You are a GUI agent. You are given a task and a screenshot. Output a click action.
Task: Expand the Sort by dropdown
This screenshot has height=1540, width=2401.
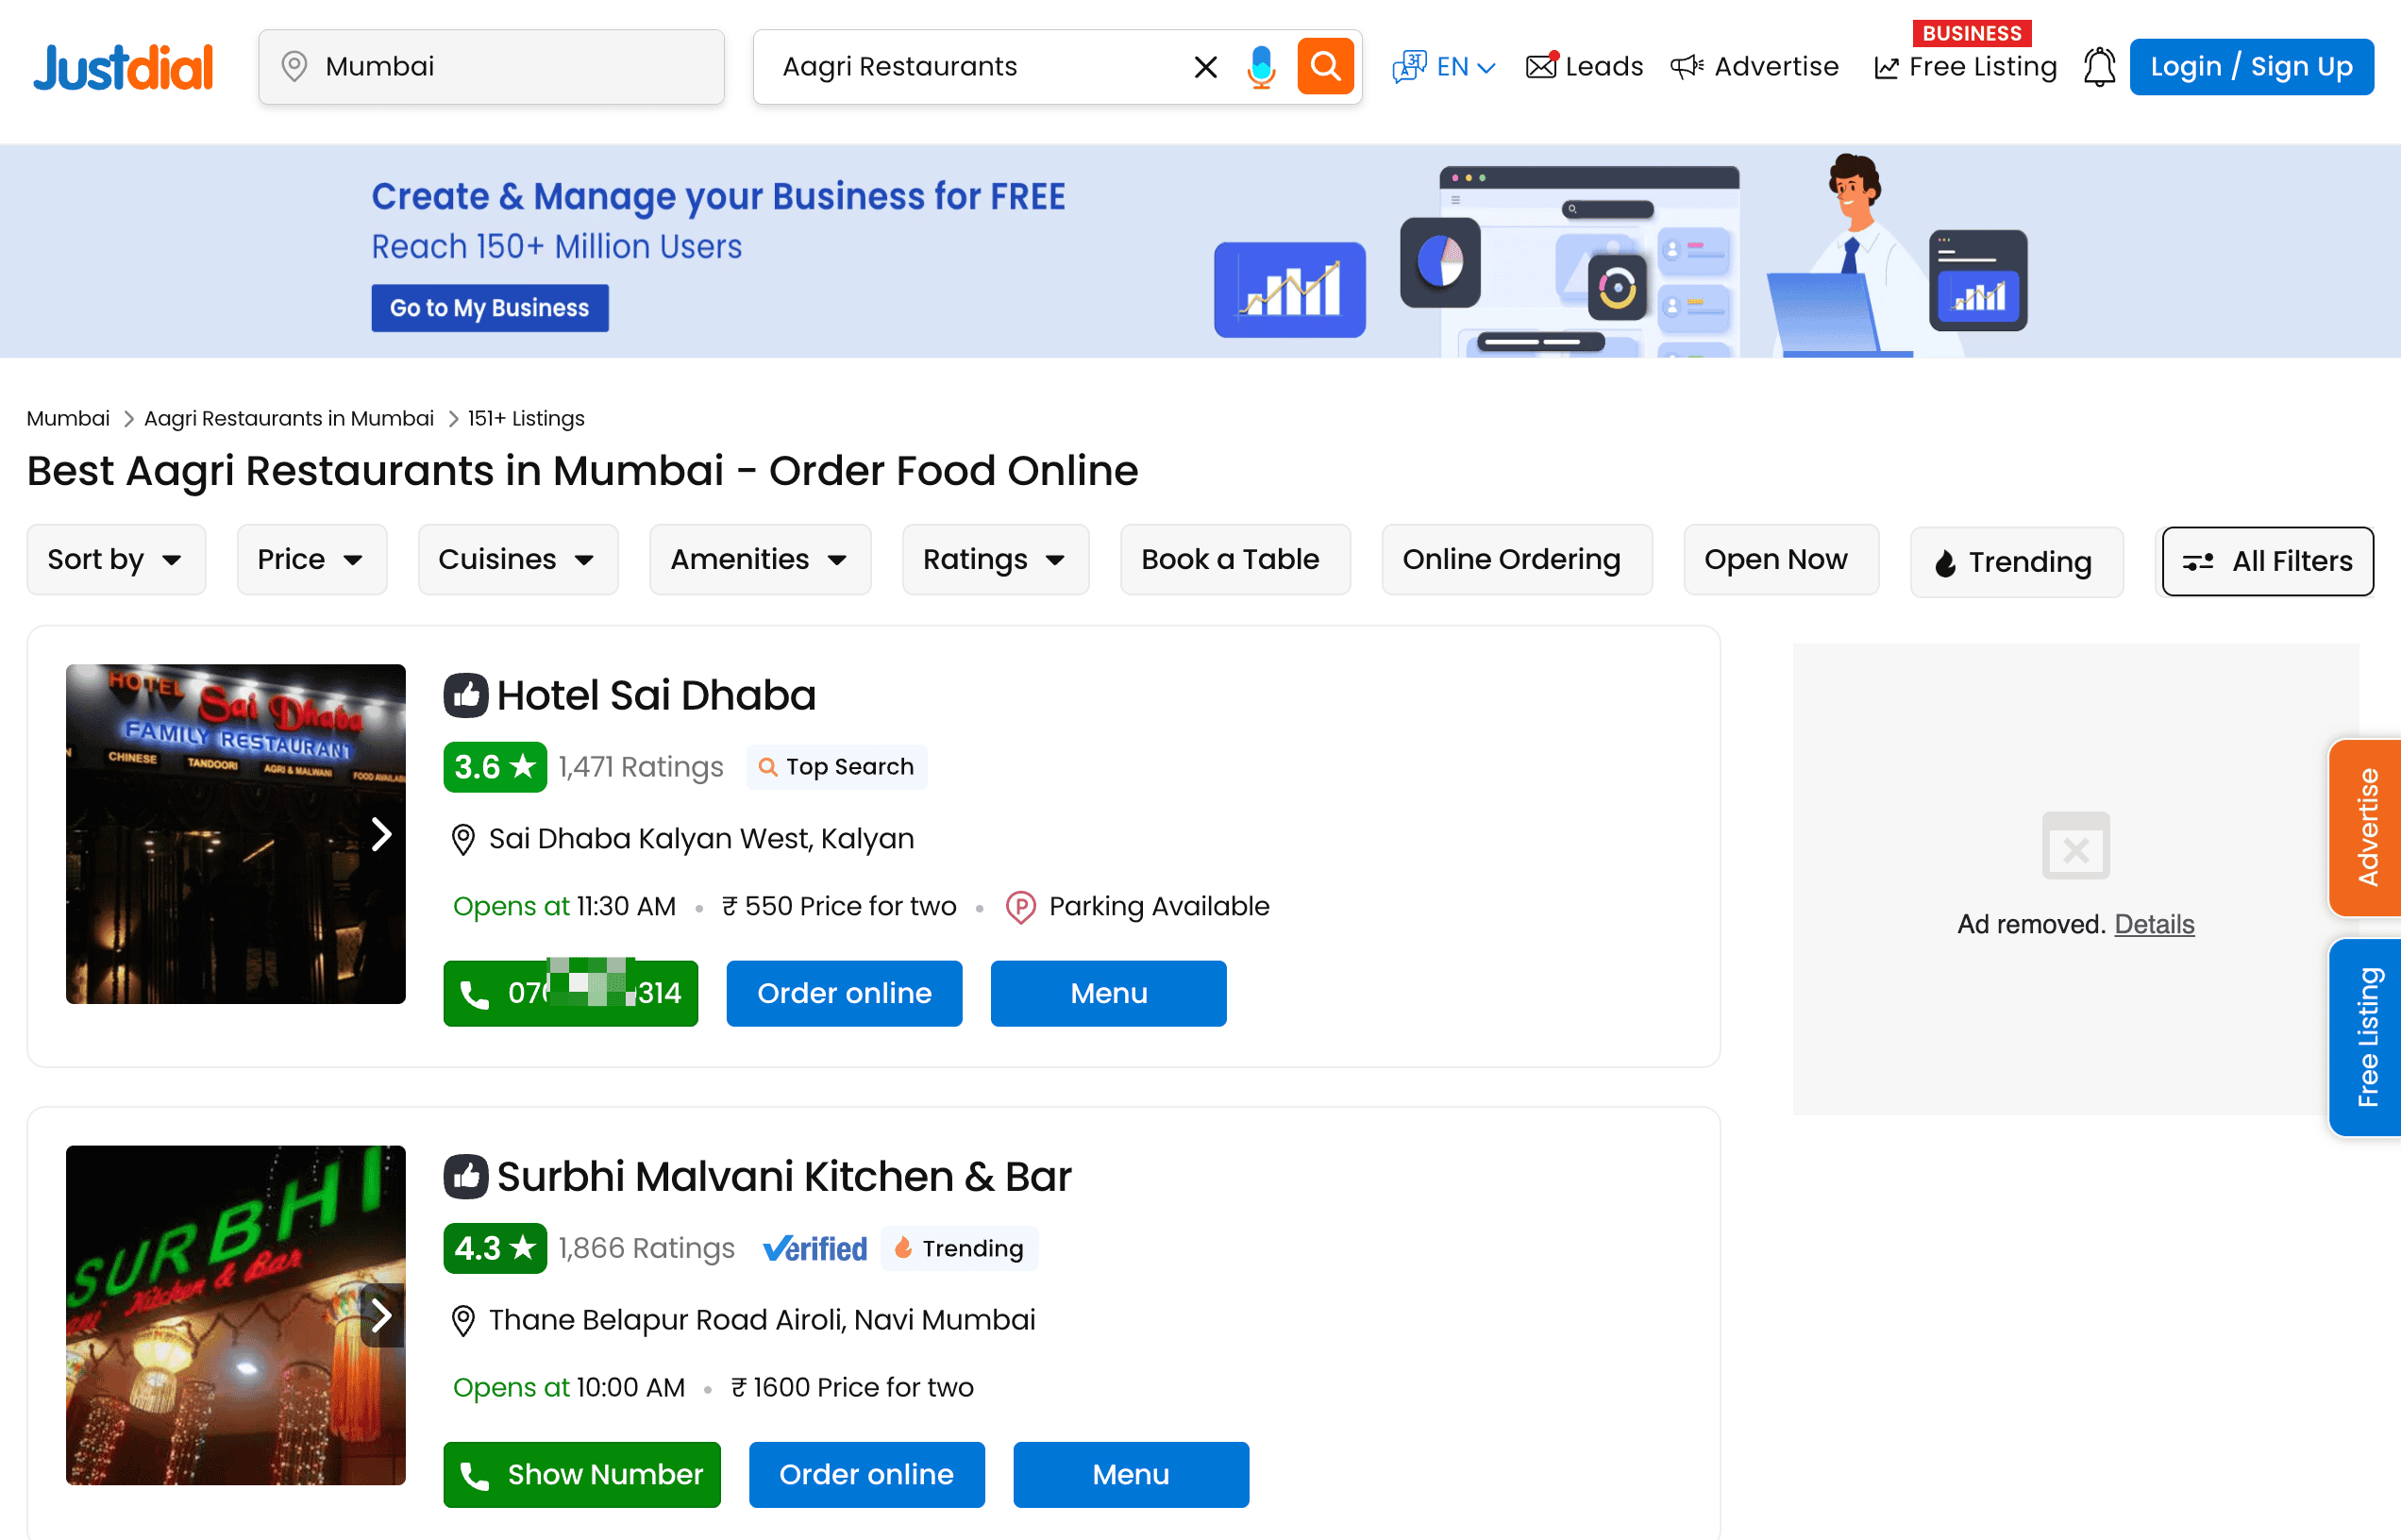pos(116,559)
